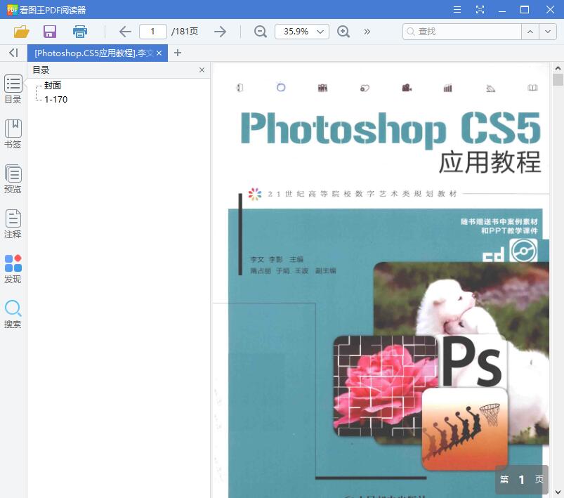Open the 预览 thumbnails sidebar panel
The height and width of the screenshot is (498, 564).
pyautogui.click(x=13, y=179)
